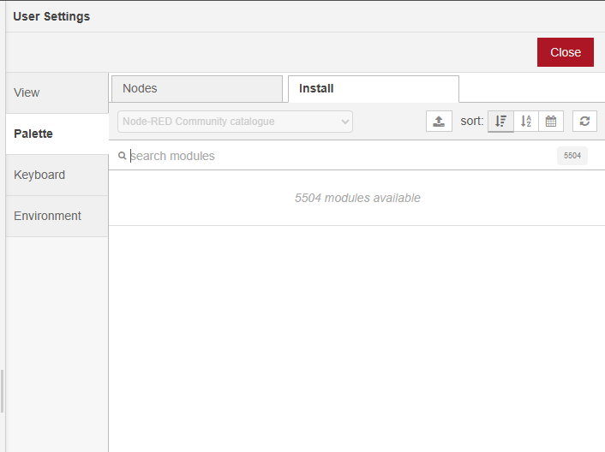This screenshot has height=452, width=605.
Task: Click the left edge panel resize handle
Action: pos(3,391)
